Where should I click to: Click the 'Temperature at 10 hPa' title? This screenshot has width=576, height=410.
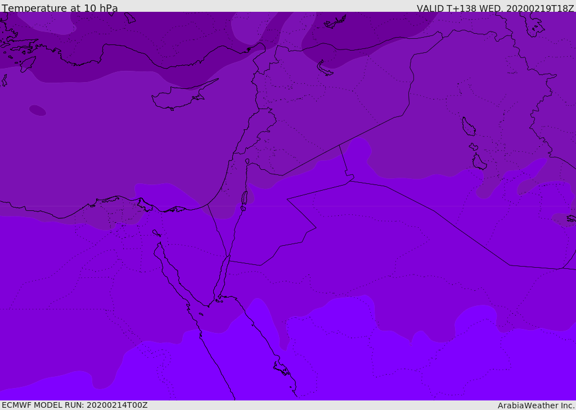(x=60, y=8)
